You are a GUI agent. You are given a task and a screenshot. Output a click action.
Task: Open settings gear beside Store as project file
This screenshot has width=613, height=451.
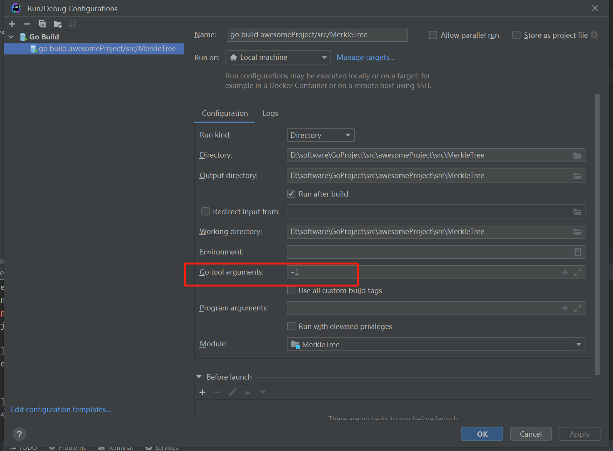point(594,35)
